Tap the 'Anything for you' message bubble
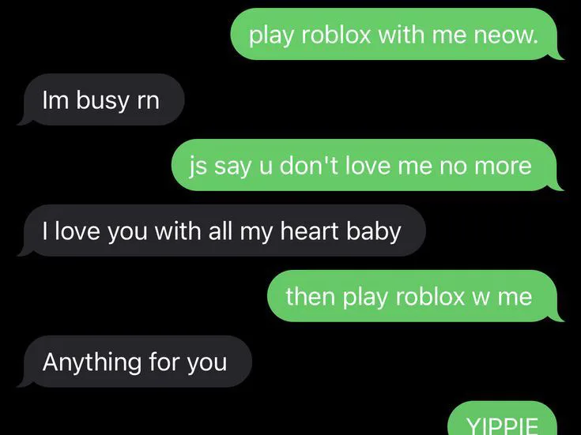 135,362
